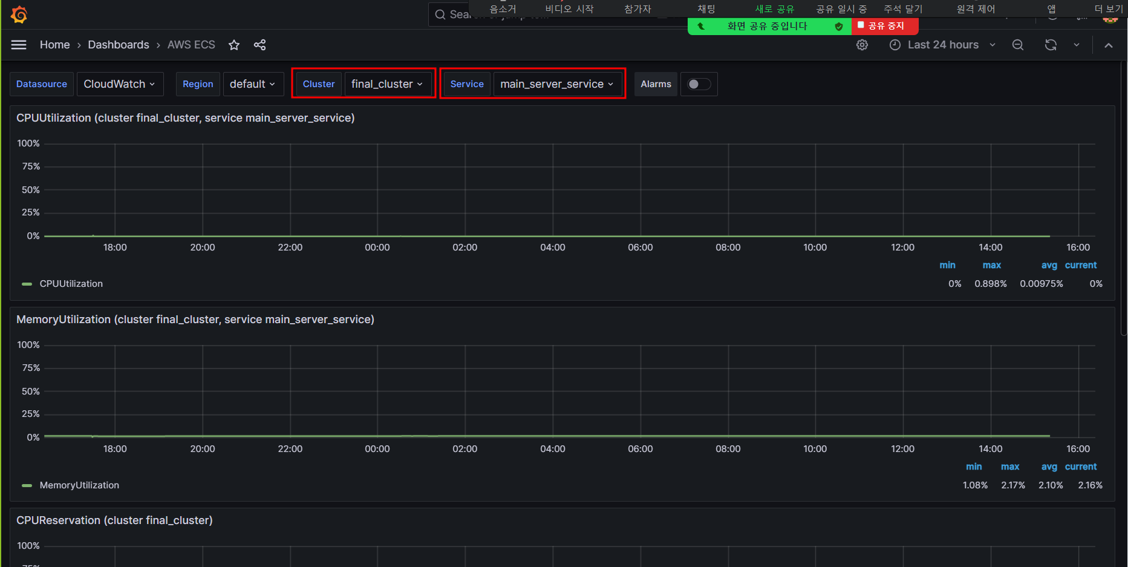Screen dimensions: 1128x567
Task: Click the page vertical scrollbar
Action: (1124, 200)
